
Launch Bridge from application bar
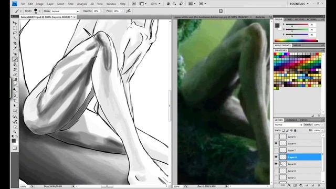pyautogui.click(x=133, y=4)
